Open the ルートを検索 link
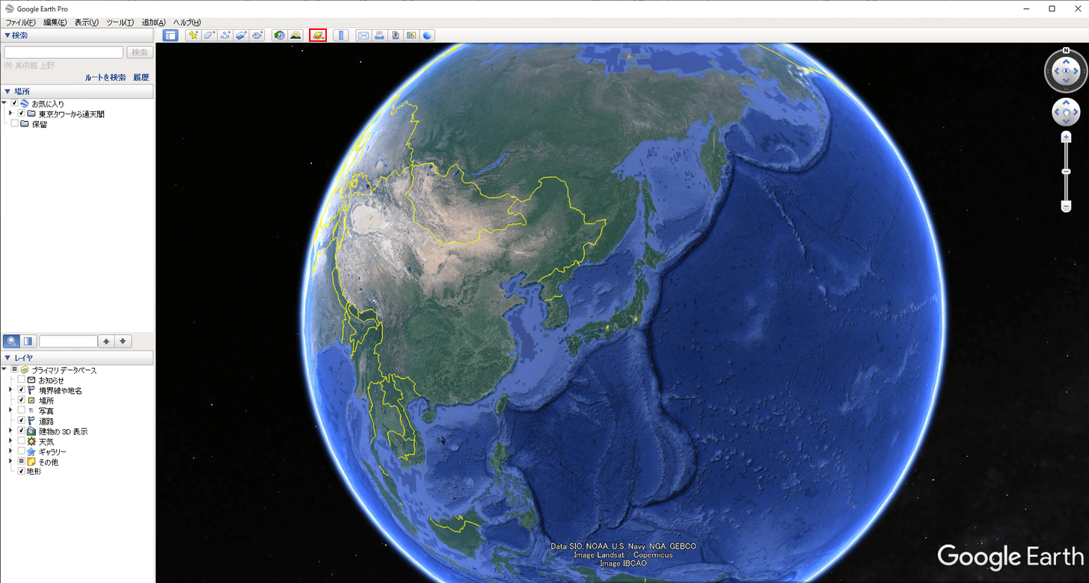 [105, 77]
